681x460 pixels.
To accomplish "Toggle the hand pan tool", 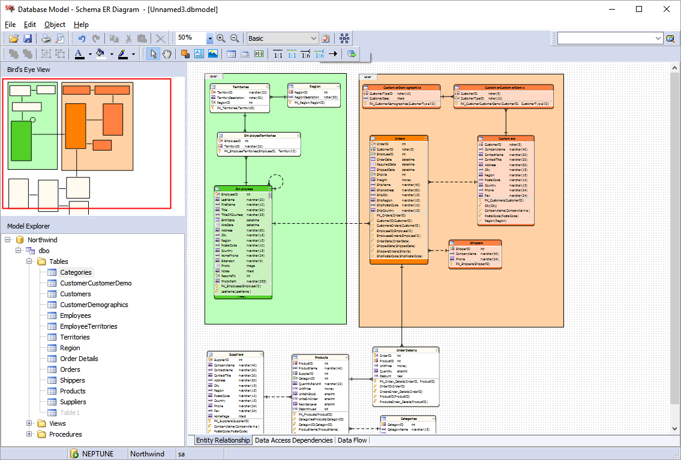I will click(x=167, y=54).
